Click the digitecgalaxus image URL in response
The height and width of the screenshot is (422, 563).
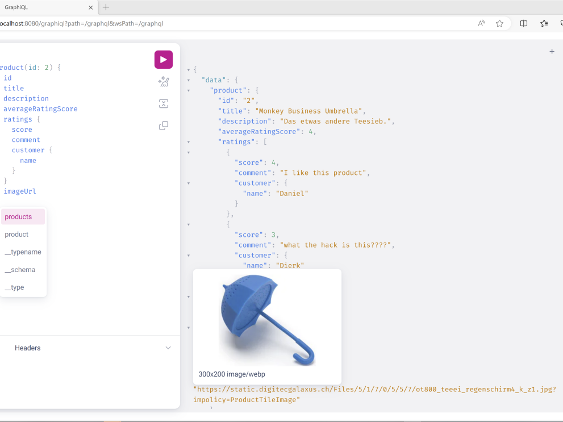coord(374,390)
